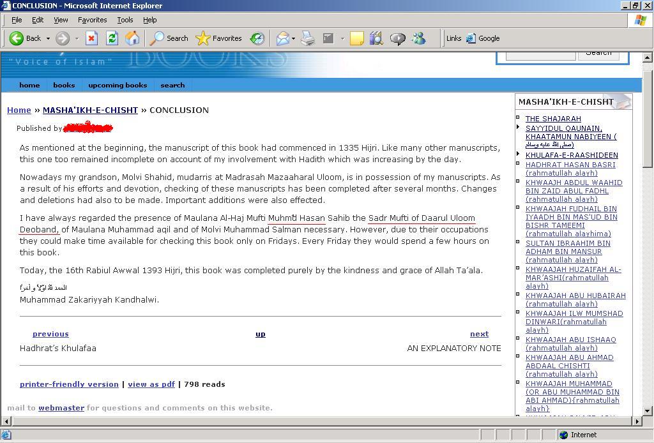Stop loading with the red X icon
Image resolution: width=654 pixels, height=443 pixels.
click(x=91, y=38)
